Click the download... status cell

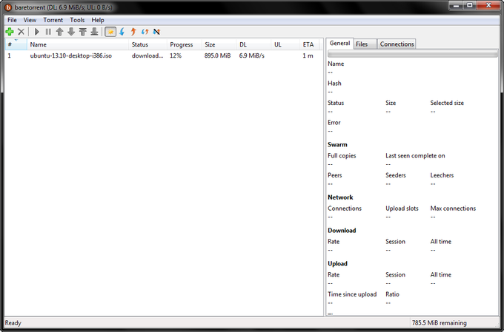(x=147, y=55)
